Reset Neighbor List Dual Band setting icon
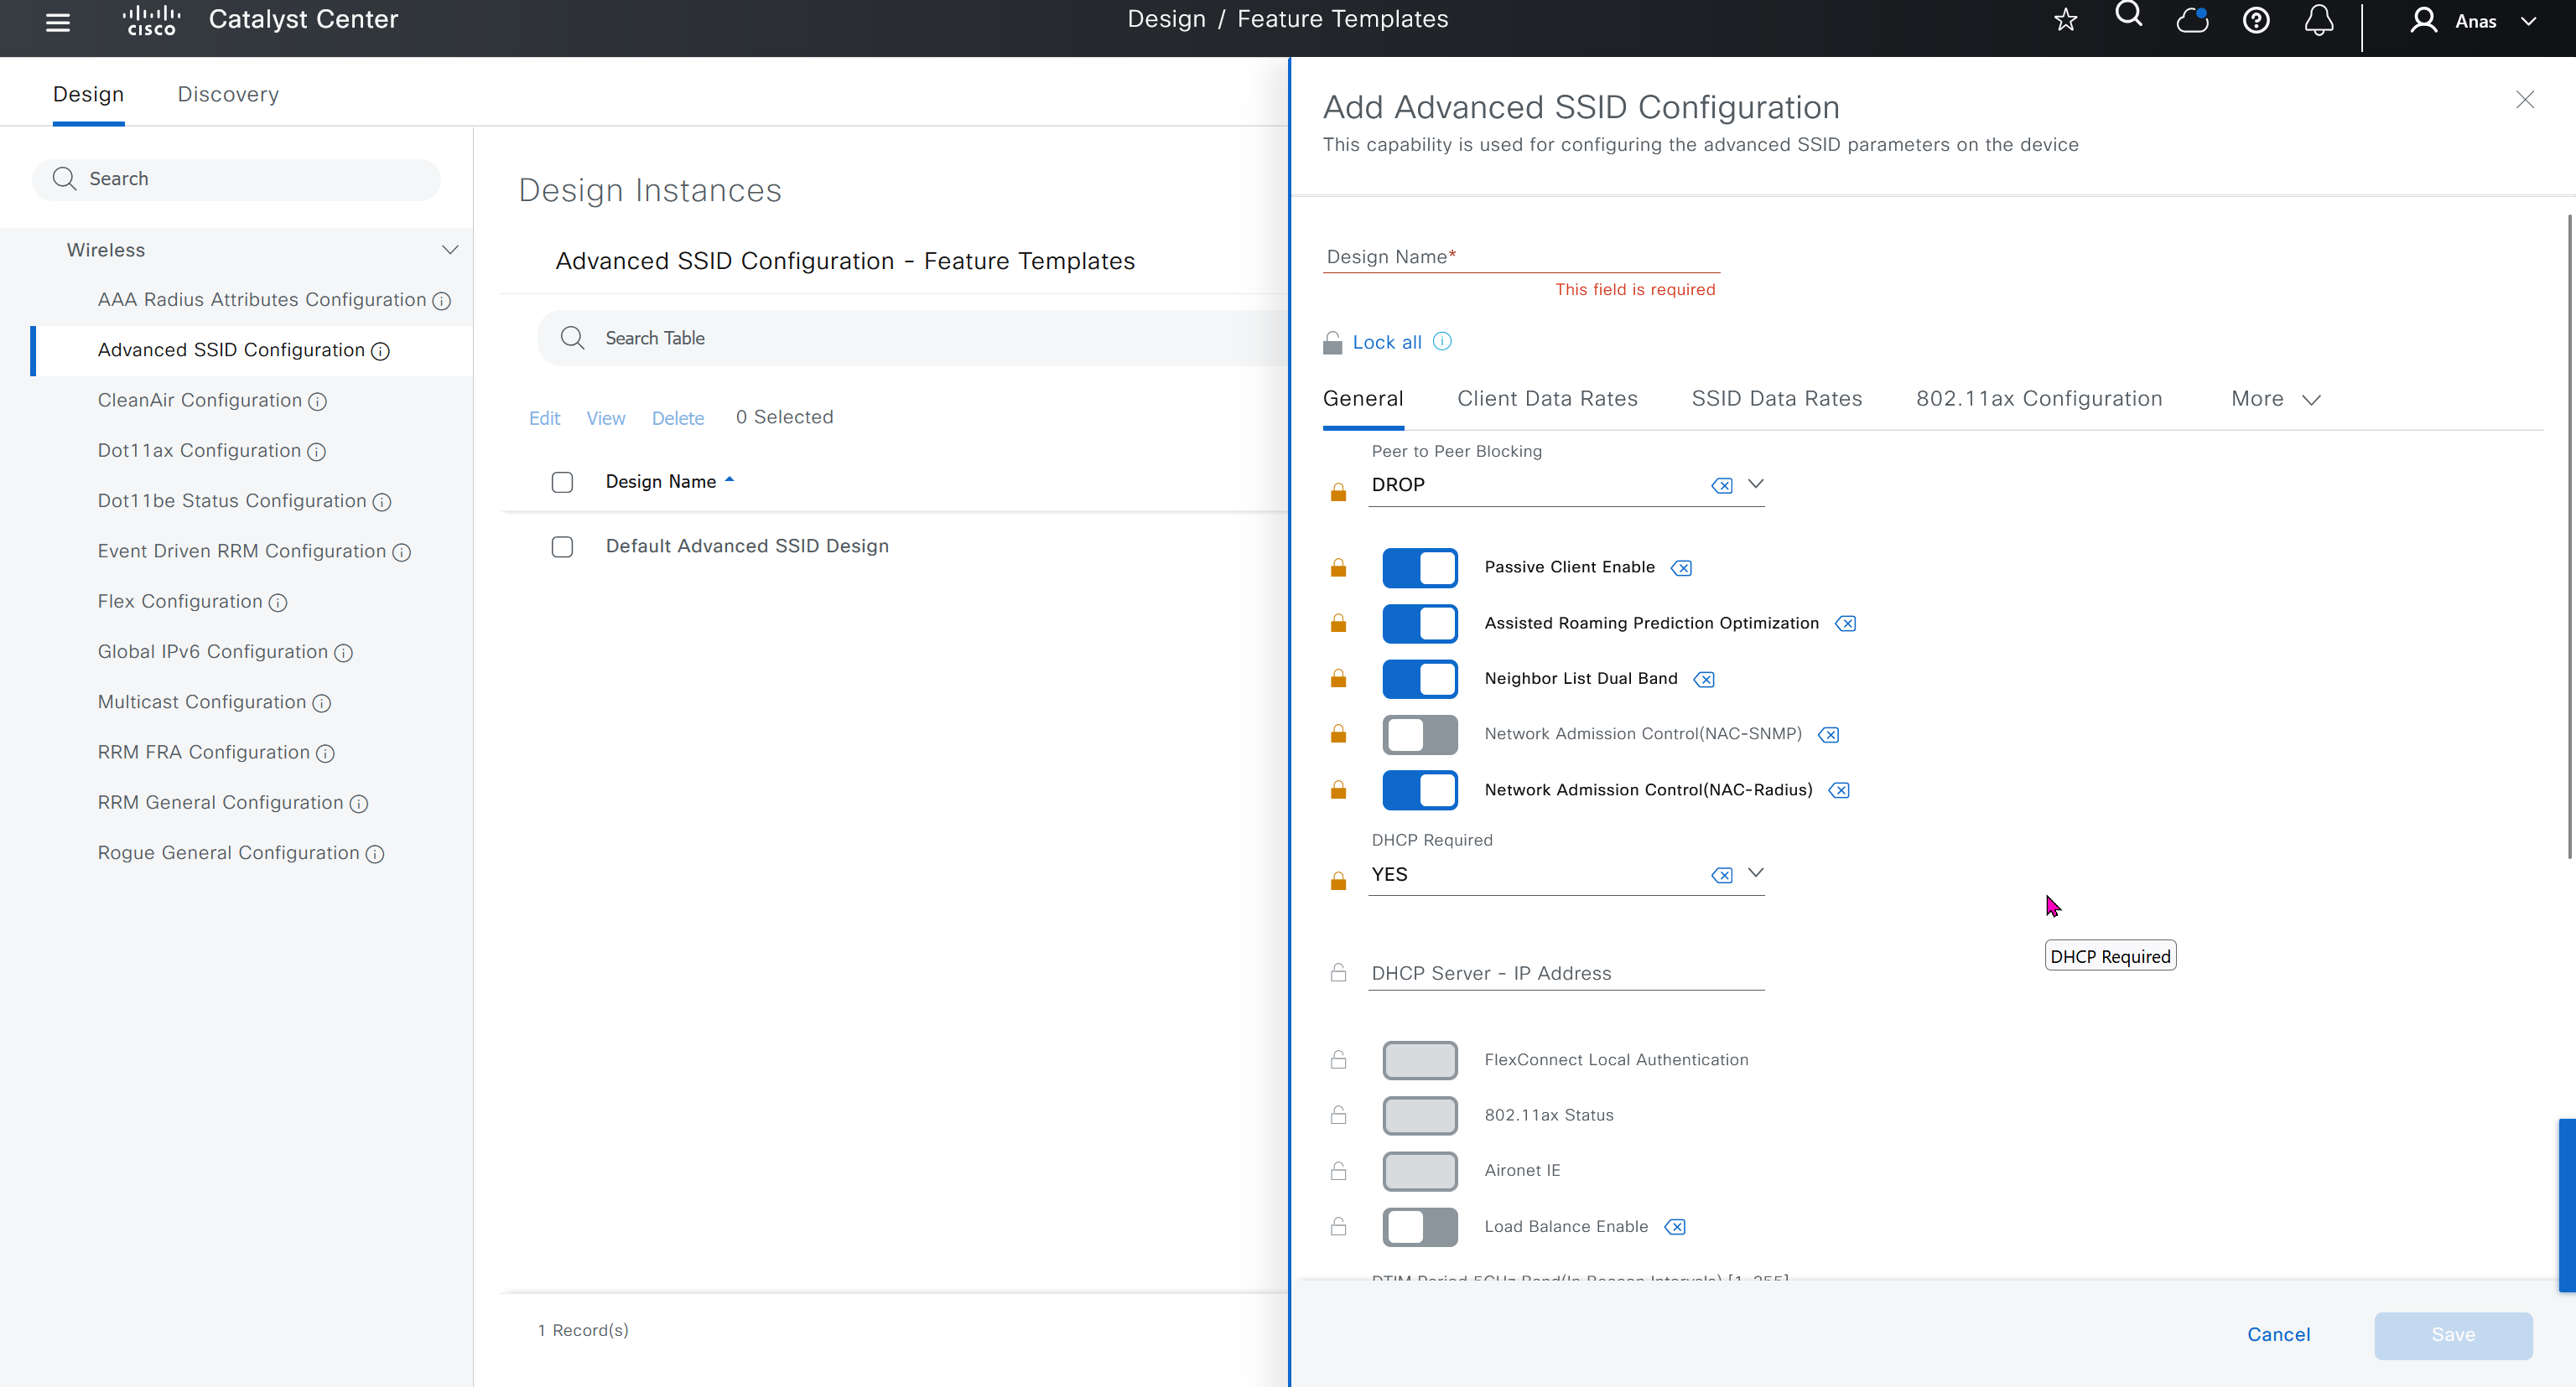The width and height of the screenshot is (2576, 1387). click(x=1704, y=680)
